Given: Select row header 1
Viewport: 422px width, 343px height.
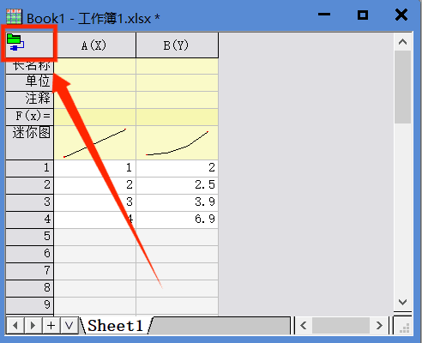Looking at the screenshot, I should pyautogui.click(x=30, y=168).
